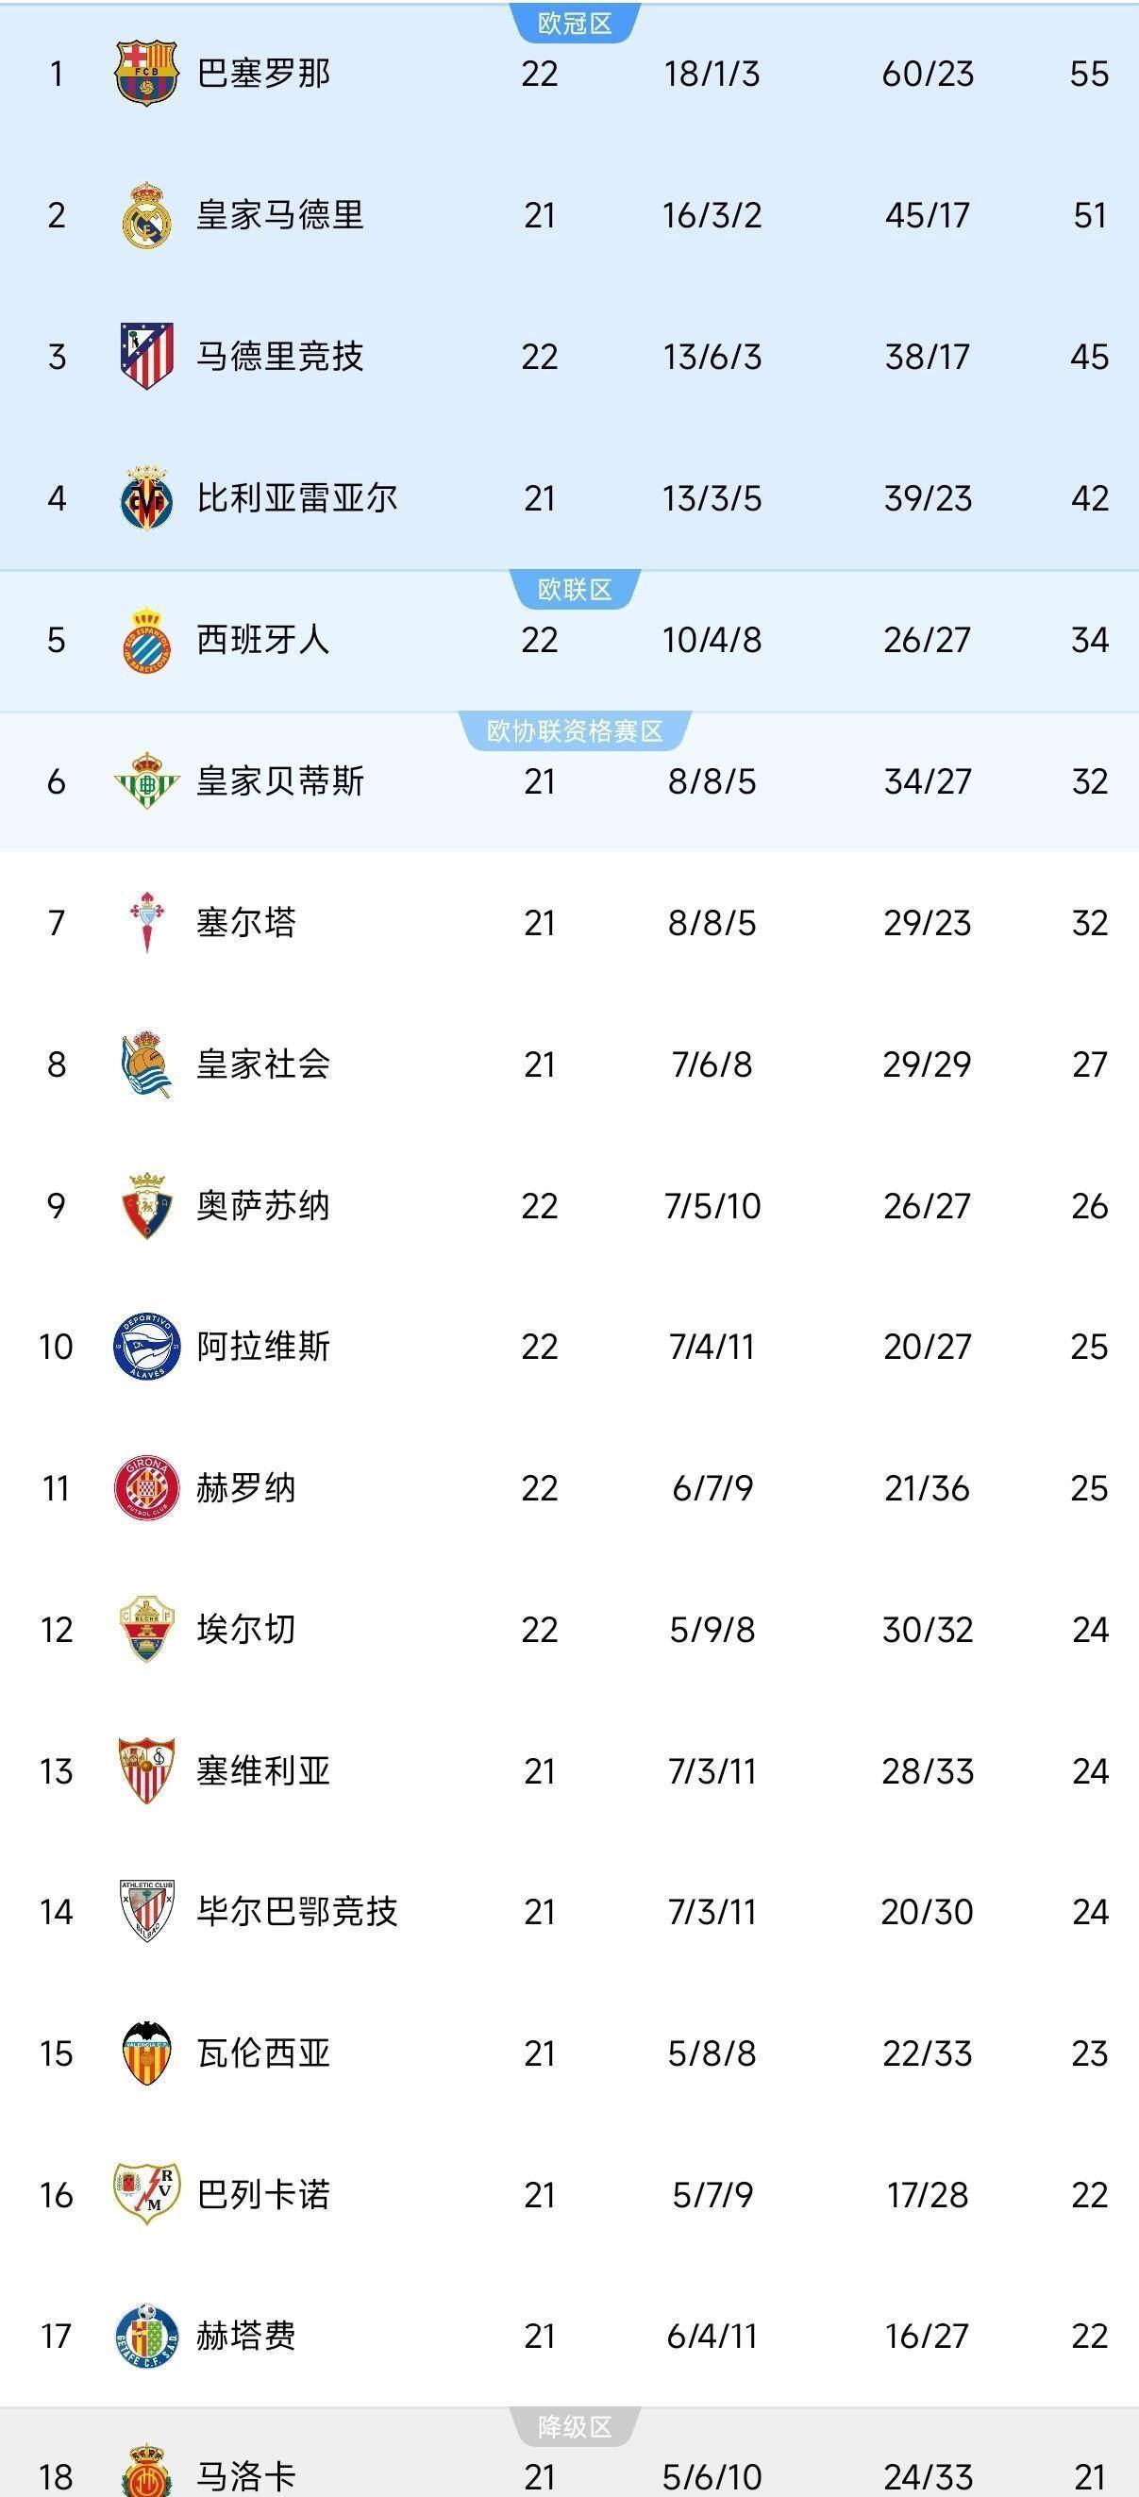
Task: Select the Real Sociedad crest icon
Action: (146, 1064)
